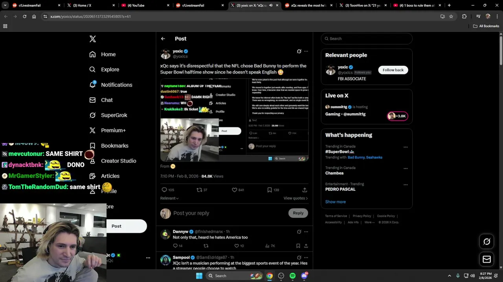Viewport: 503px width, 282px height.
Task: Open Chrome tab search dropdown
Action: [x=5, y=5]
